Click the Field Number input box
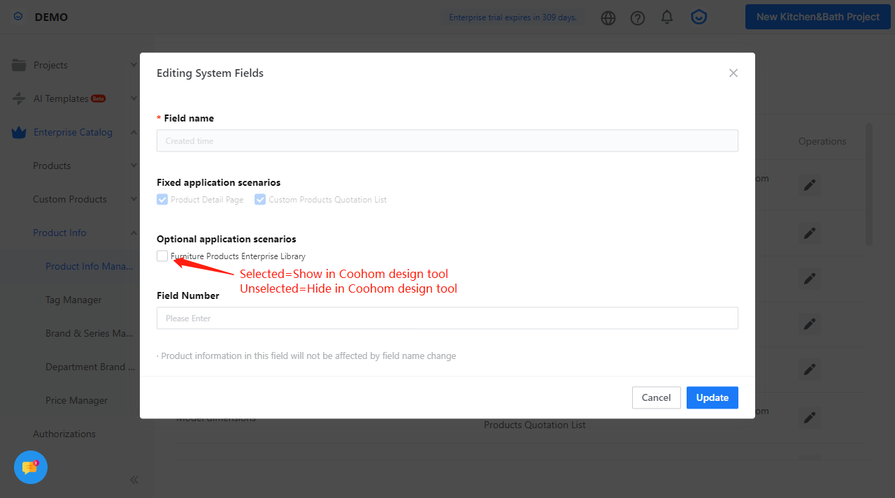This screenshot has width=895, height=498. 447,318
